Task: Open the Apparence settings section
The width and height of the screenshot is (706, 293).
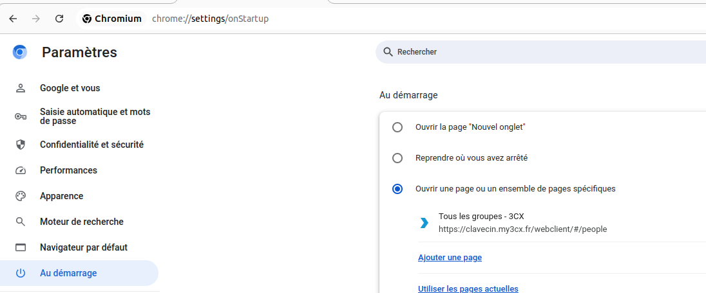Action: [61, 196]
